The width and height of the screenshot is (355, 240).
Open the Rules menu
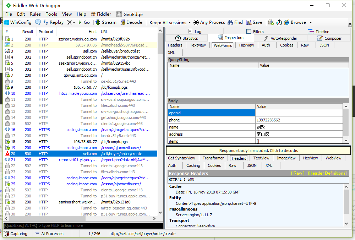tap(35, 14)
